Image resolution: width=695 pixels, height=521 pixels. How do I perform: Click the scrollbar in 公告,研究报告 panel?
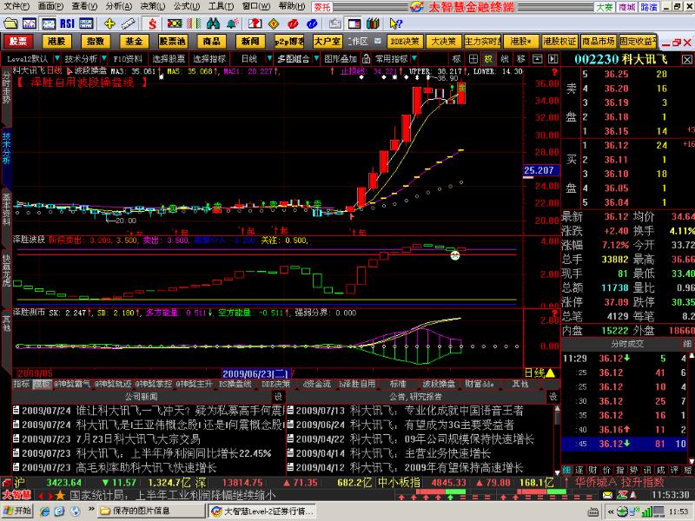coord(557,439)
